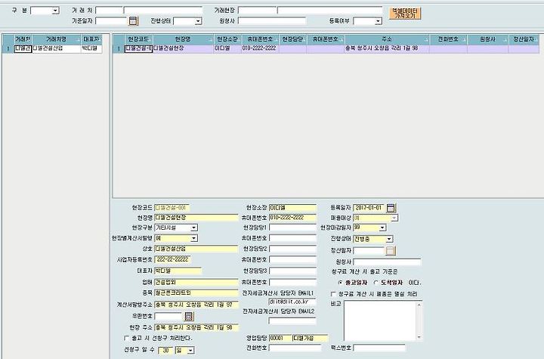Open postal code lookup icon beside 우편번호

coord(189,316)
